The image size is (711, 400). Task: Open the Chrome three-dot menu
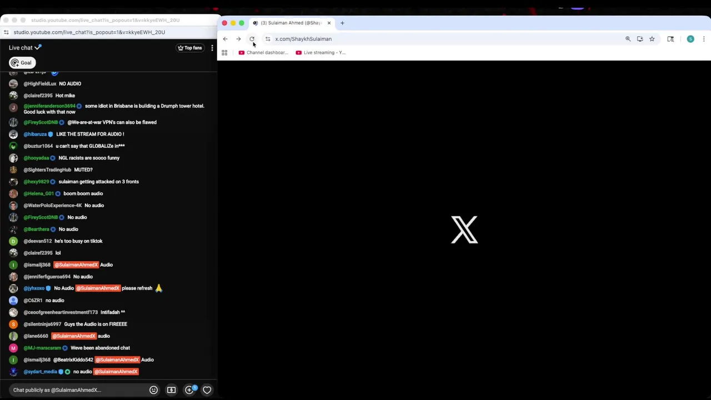pos(704,39)
